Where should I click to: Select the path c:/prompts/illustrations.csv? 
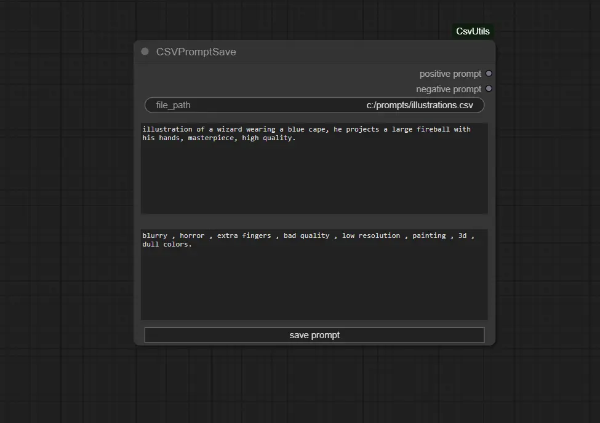coord(422,105)
